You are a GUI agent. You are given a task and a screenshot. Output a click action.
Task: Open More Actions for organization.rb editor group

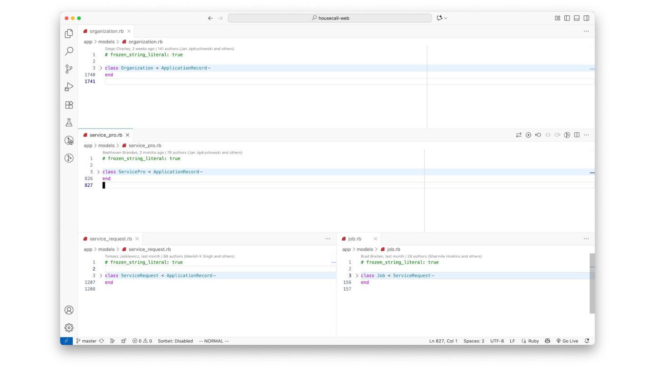coord(586,31)
